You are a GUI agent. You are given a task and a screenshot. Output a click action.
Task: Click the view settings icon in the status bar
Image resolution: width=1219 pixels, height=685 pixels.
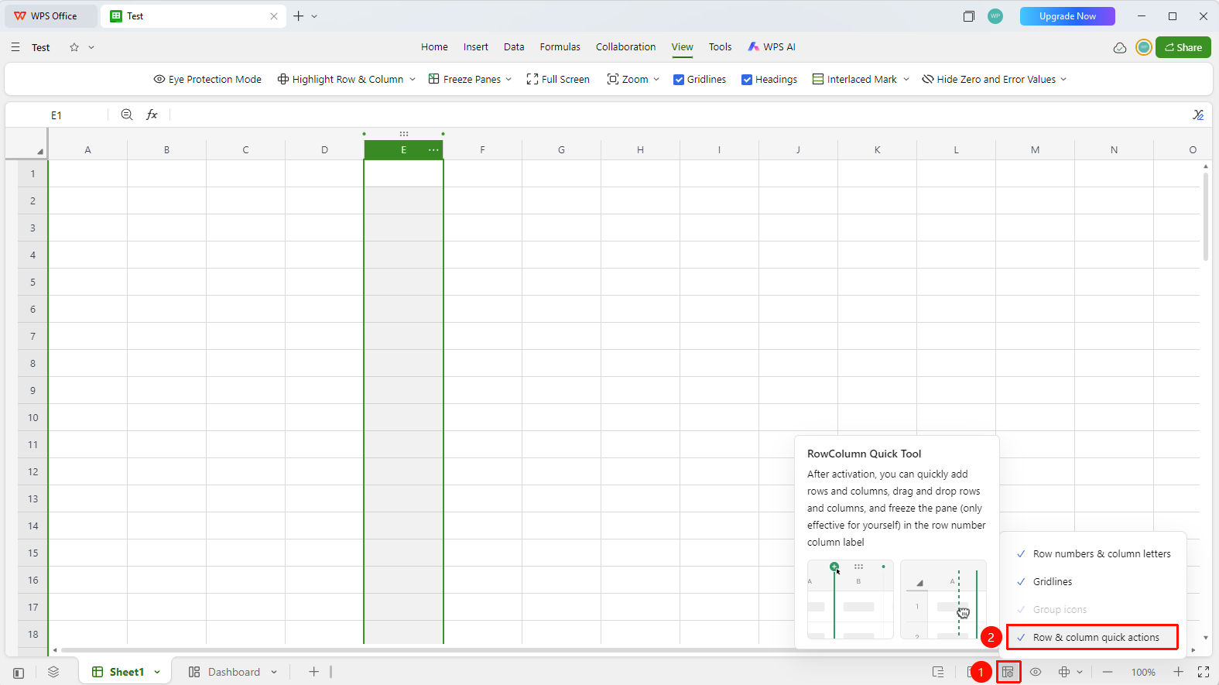[x=1008, y=672]
